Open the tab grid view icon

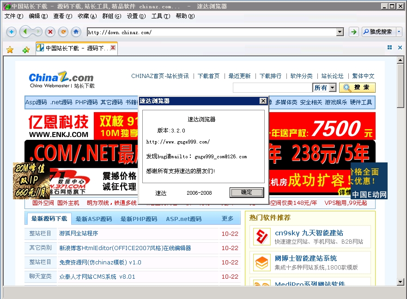pyautogui.click(x=389, y=48)
